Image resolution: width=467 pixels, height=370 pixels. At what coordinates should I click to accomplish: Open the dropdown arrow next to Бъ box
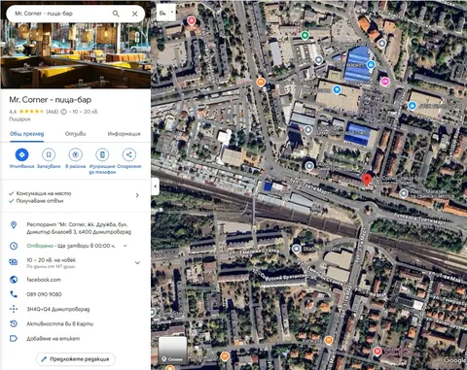click(172, 13)
